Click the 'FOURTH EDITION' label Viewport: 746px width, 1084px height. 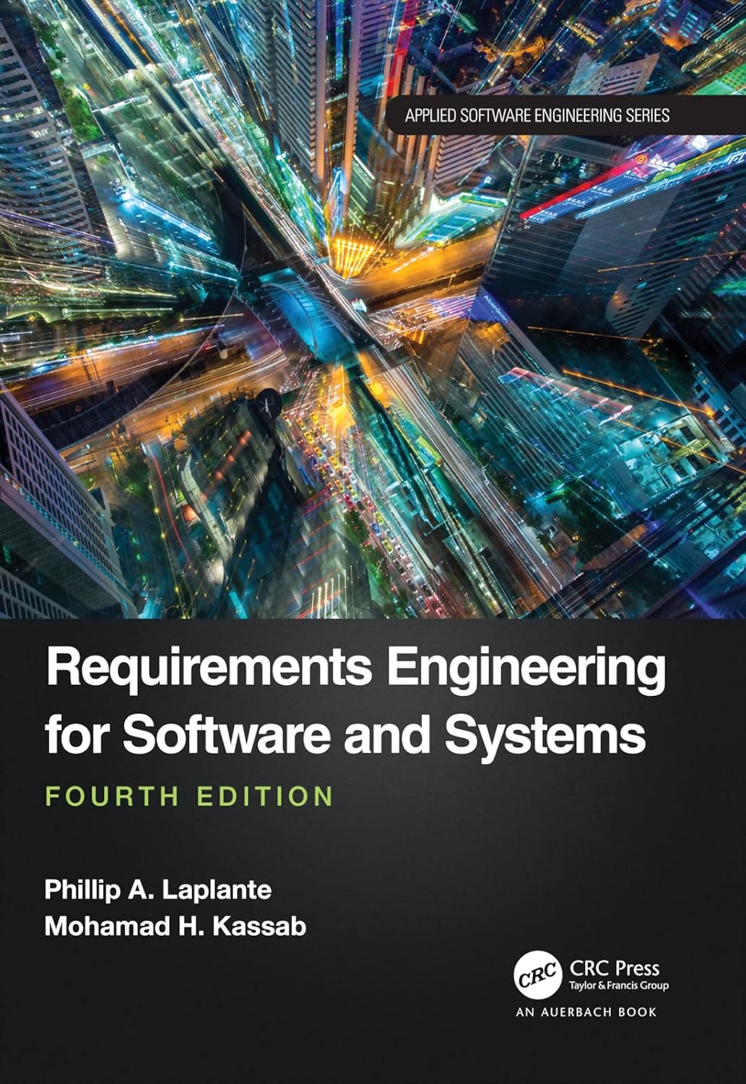click(190, 796)
